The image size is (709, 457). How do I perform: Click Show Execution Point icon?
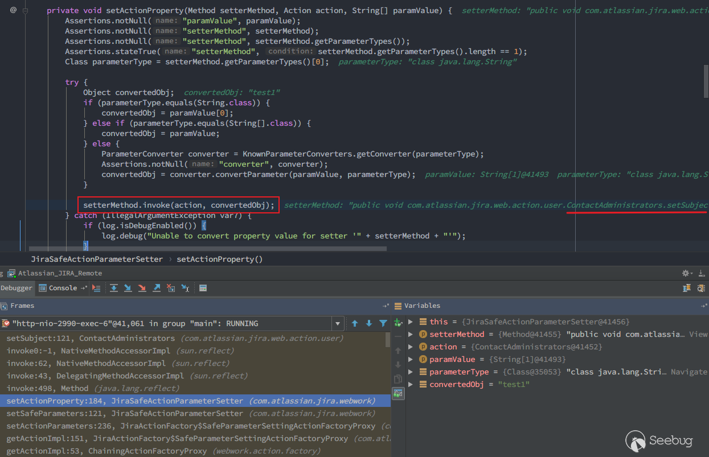96,288
